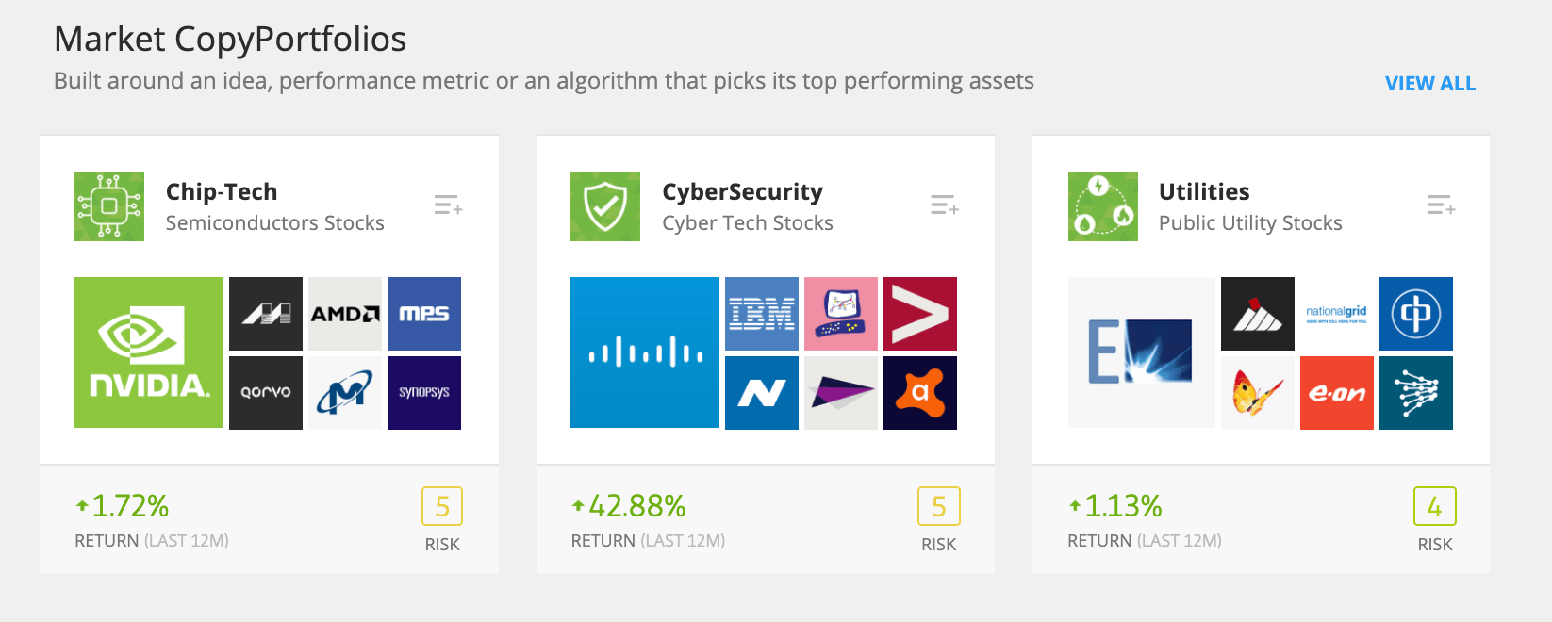Click the Utilities risk score badge

pyautogui.click(x=1434, y=506)
